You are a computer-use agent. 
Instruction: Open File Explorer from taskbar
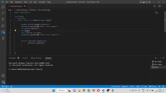(x=79, y=90)
